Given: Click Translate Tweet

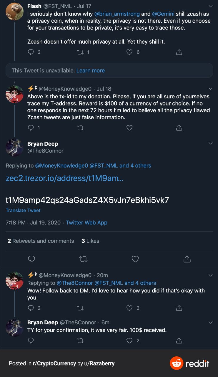Looking at the screenshot, I should [23, 210].
